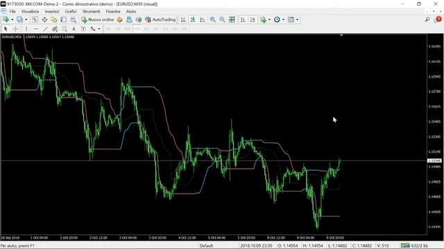The image size is (444, 249).
Task: Open the New Chart icon
Action: (x=6, y=19)
